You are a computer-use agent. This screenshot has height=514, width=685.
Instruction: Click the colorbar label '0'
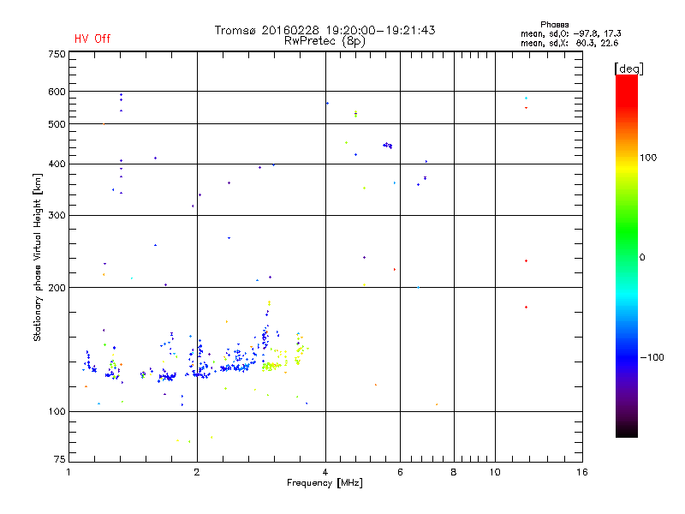[x=641, y=258]
